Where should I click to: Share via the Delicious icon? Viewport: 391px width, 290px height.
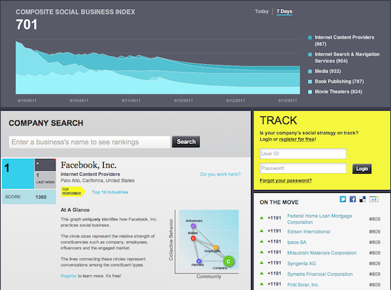[363, 199]
